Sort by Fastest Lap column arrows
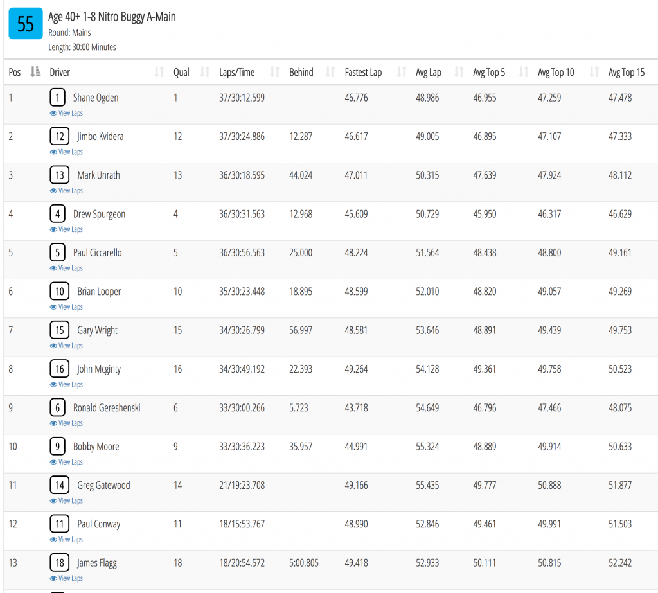Image resolution: width=658 pixels, height=593 pixels. coord(402,72)
